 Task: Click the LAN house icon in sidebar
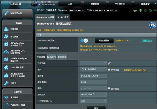6,105
